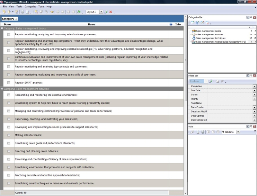Expand the Priority filter dropdown
Image resolution: width=257 pixels, height=196 pixels.
[254, 99]
